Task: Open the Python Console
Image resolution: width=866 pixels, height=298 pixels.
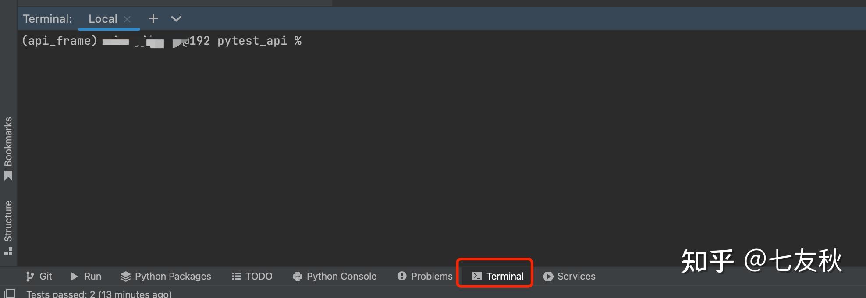Action: pyautogui.click(x=334, y=277)
